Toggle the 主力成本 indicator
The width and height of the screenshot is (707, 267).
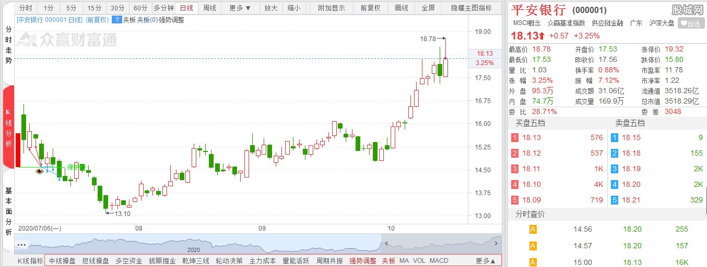tap(263, 261)
